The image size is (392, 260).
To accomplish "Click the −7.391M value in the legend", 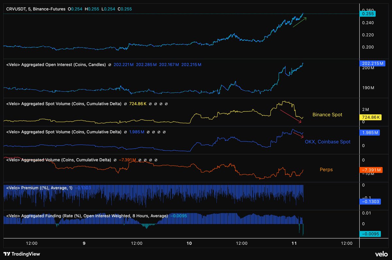I will point(127,160).
